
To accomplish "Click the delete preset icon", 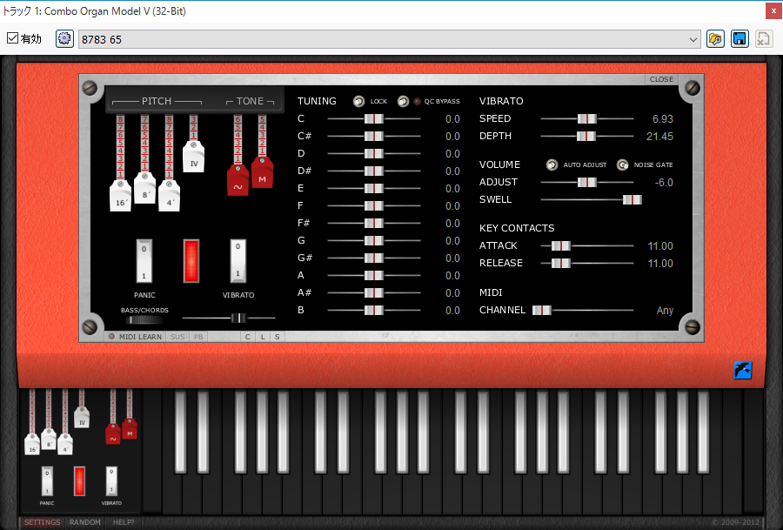I will point(764,39).
